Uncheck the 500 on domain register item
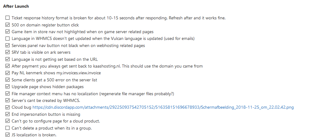Screen dimensions: 322x140 point(8,25)
